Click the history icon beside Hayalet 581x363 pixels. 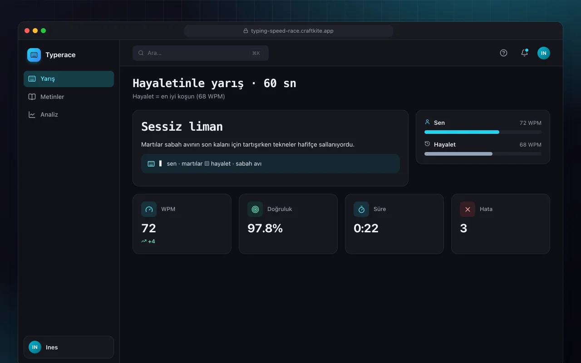click(x=427, y=144)
